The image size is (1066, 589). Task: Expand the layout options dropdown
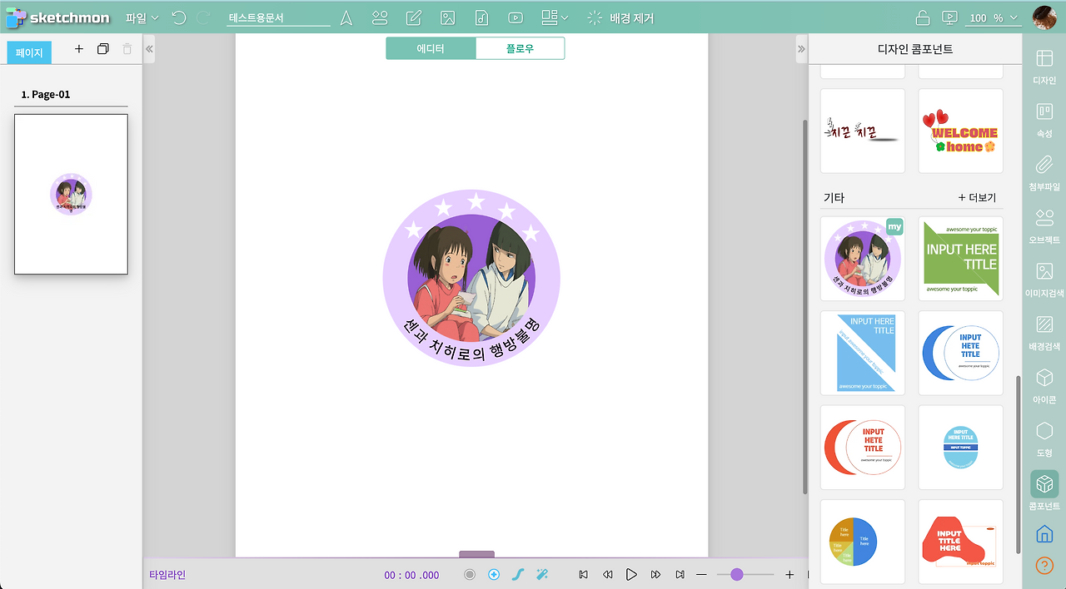tap(555, 17)
